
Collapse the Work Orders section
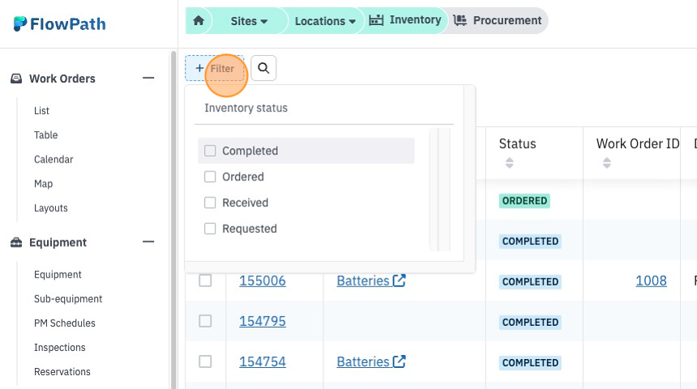coord(148,78)
